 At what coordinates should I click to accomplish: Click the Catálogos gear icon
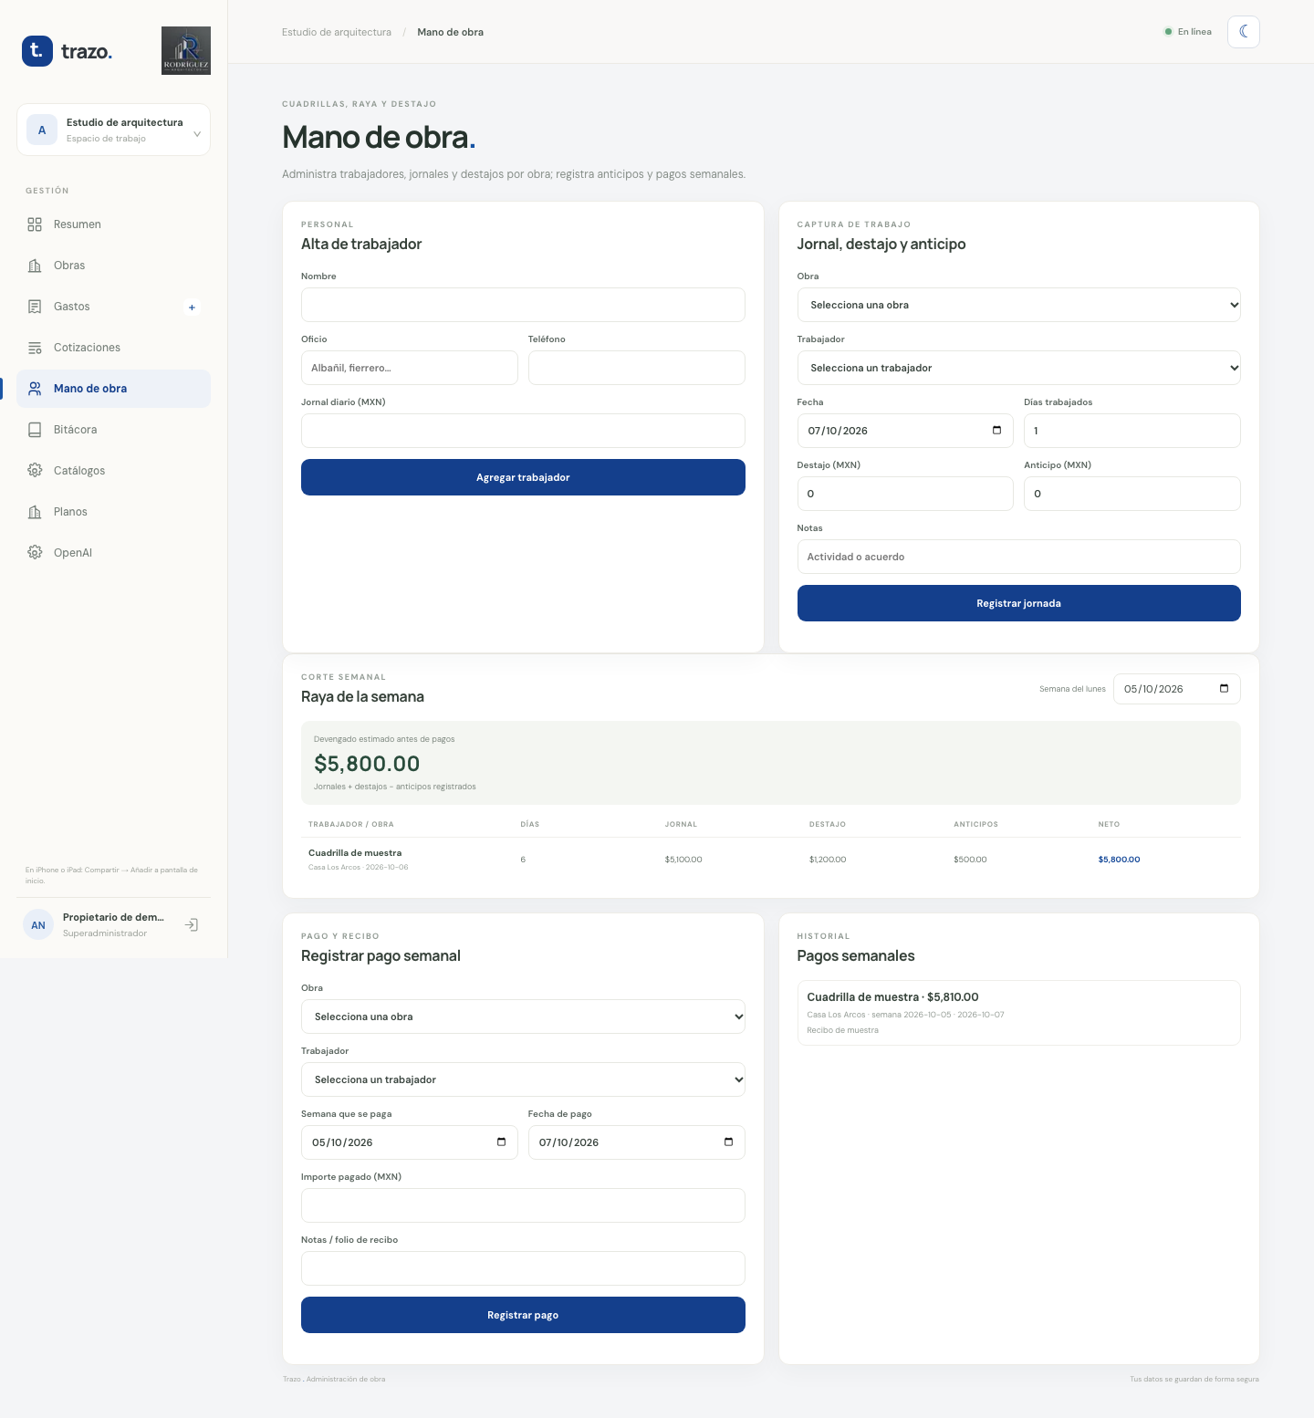pos(35,471)
